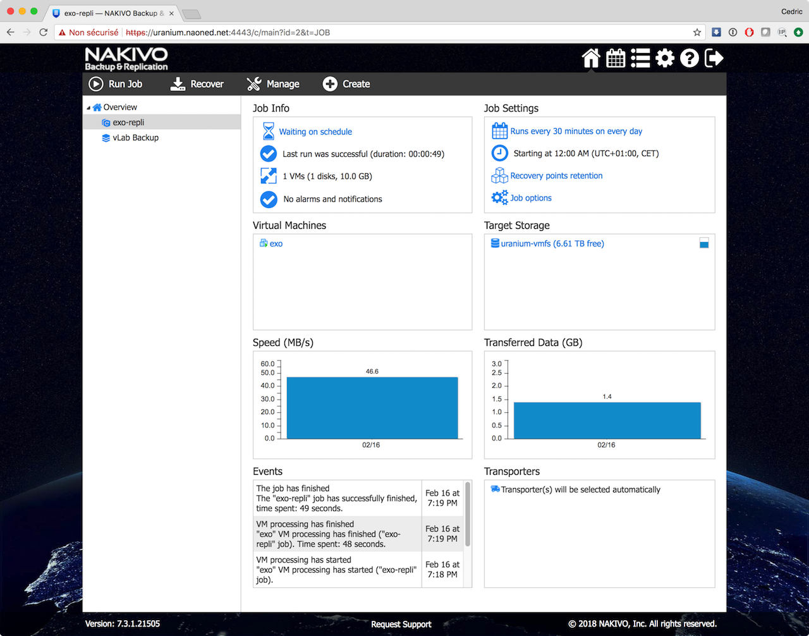
Task: Select the exo-repli job in sidebar
Action: 128,123
